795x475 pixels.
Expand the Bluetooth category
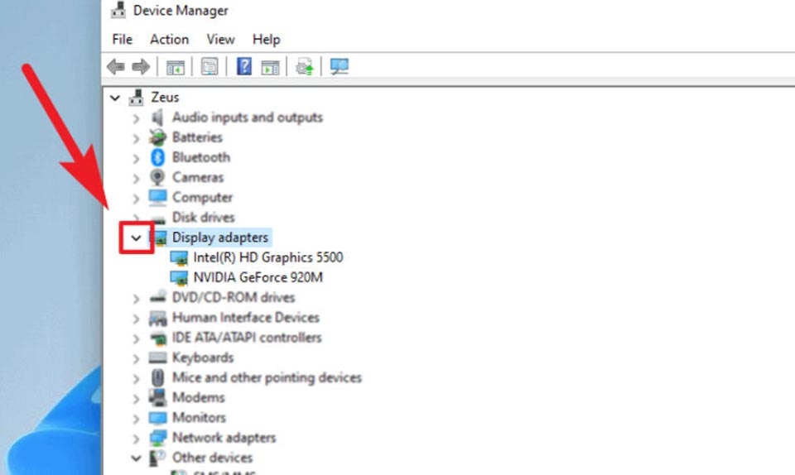(x=137, y=157)
